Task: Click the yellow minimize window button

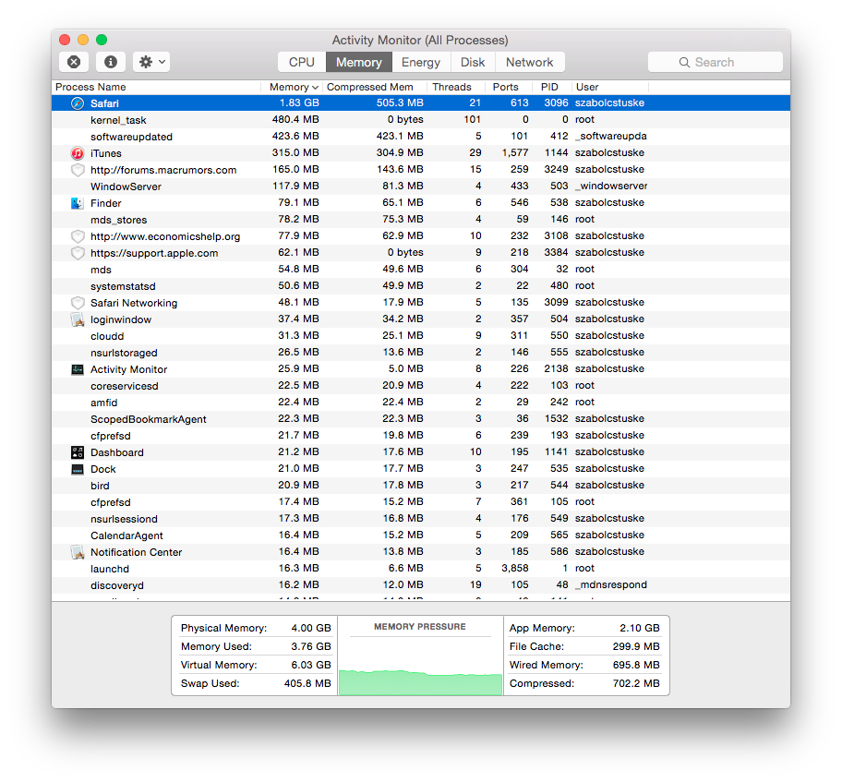Action: (83, 40)
